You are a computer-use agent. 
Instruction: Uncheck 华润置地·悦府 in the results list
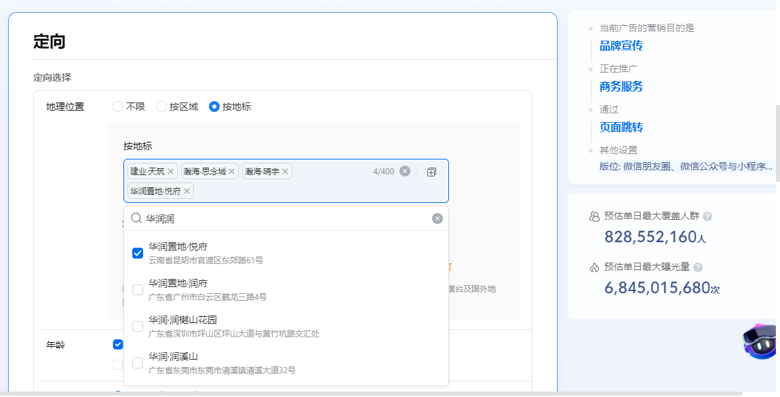(x=138, y=253)
